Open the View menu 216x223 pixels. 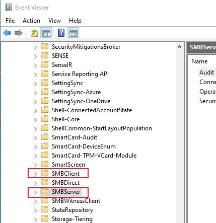54,21
